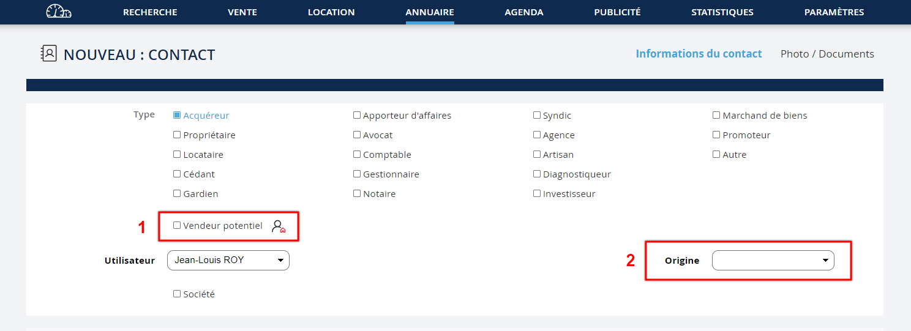Screen dimensions: 911x331
Task: Go to the AGENDA menu
Action: pyautogui.click(x=523, y=12)
